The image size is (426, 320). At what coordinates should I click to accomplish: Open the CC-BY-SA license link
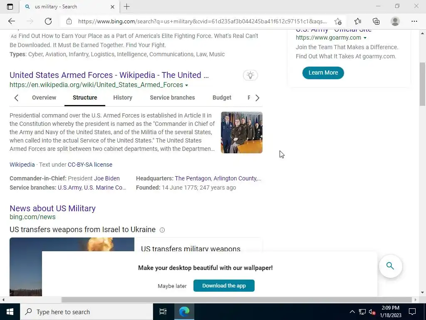(x=90, y=165)
